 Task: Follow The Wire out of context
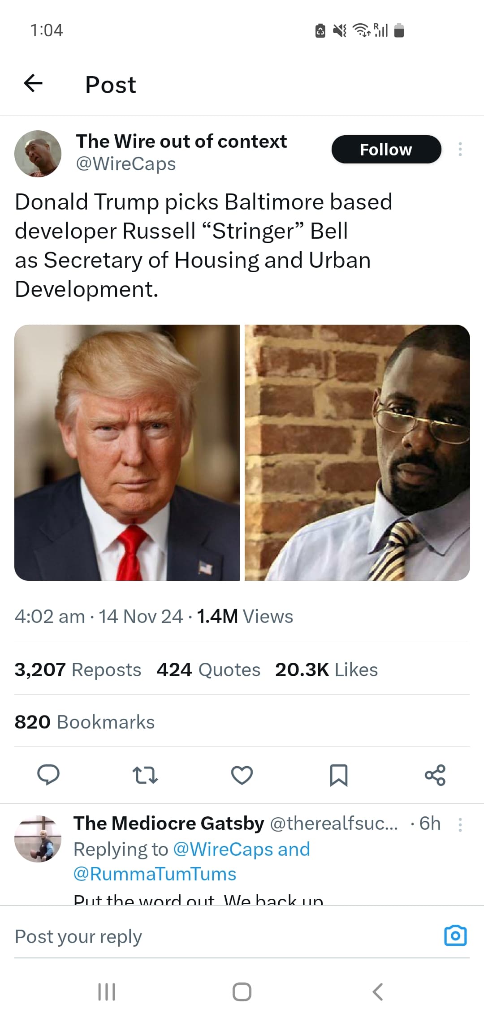tap(386, 149)
